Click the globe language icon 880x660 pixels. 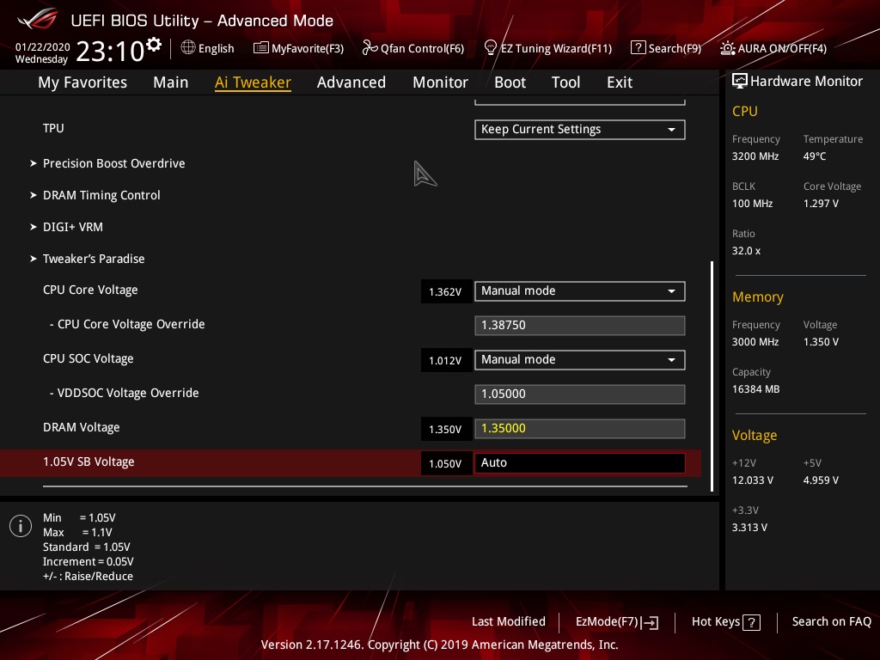188,48
